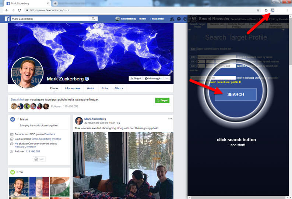Open Facebook friend requests icon
The image size is (292, 199).
(x=172, y=19)
